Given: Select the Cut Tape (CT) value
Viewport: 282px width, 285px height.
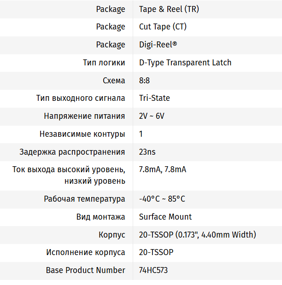Looking at the screenshot, I should (163, 27).
